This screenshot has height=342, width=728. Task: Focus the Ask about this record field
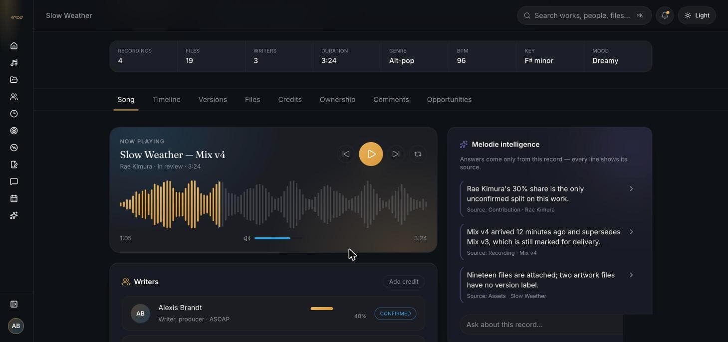541,325
